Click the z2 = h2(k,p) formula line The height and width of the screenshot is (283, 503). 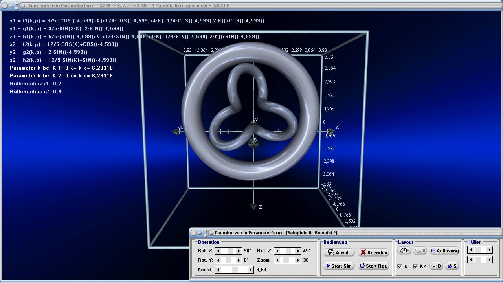(x=63, y=60)
